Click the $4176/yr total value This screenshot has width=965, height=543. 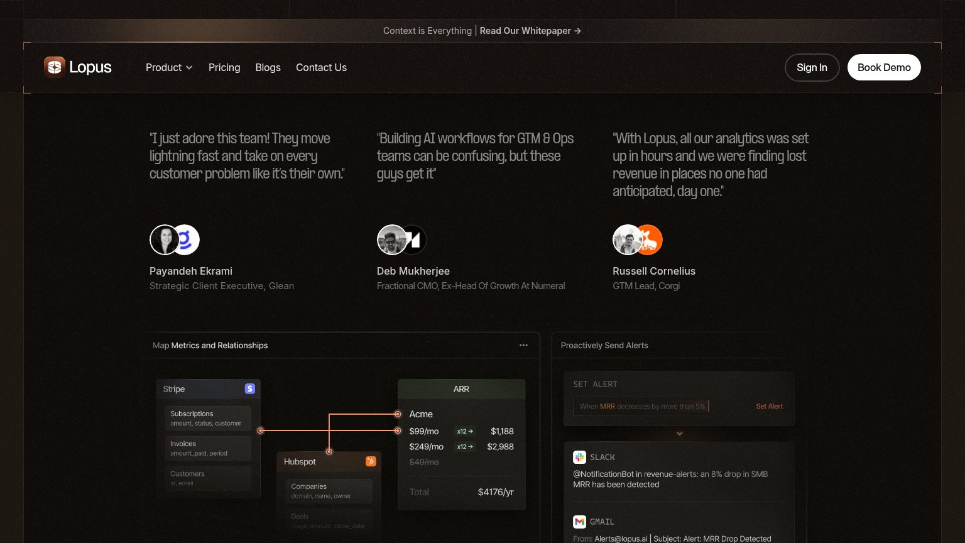click(x=496, y=492)
